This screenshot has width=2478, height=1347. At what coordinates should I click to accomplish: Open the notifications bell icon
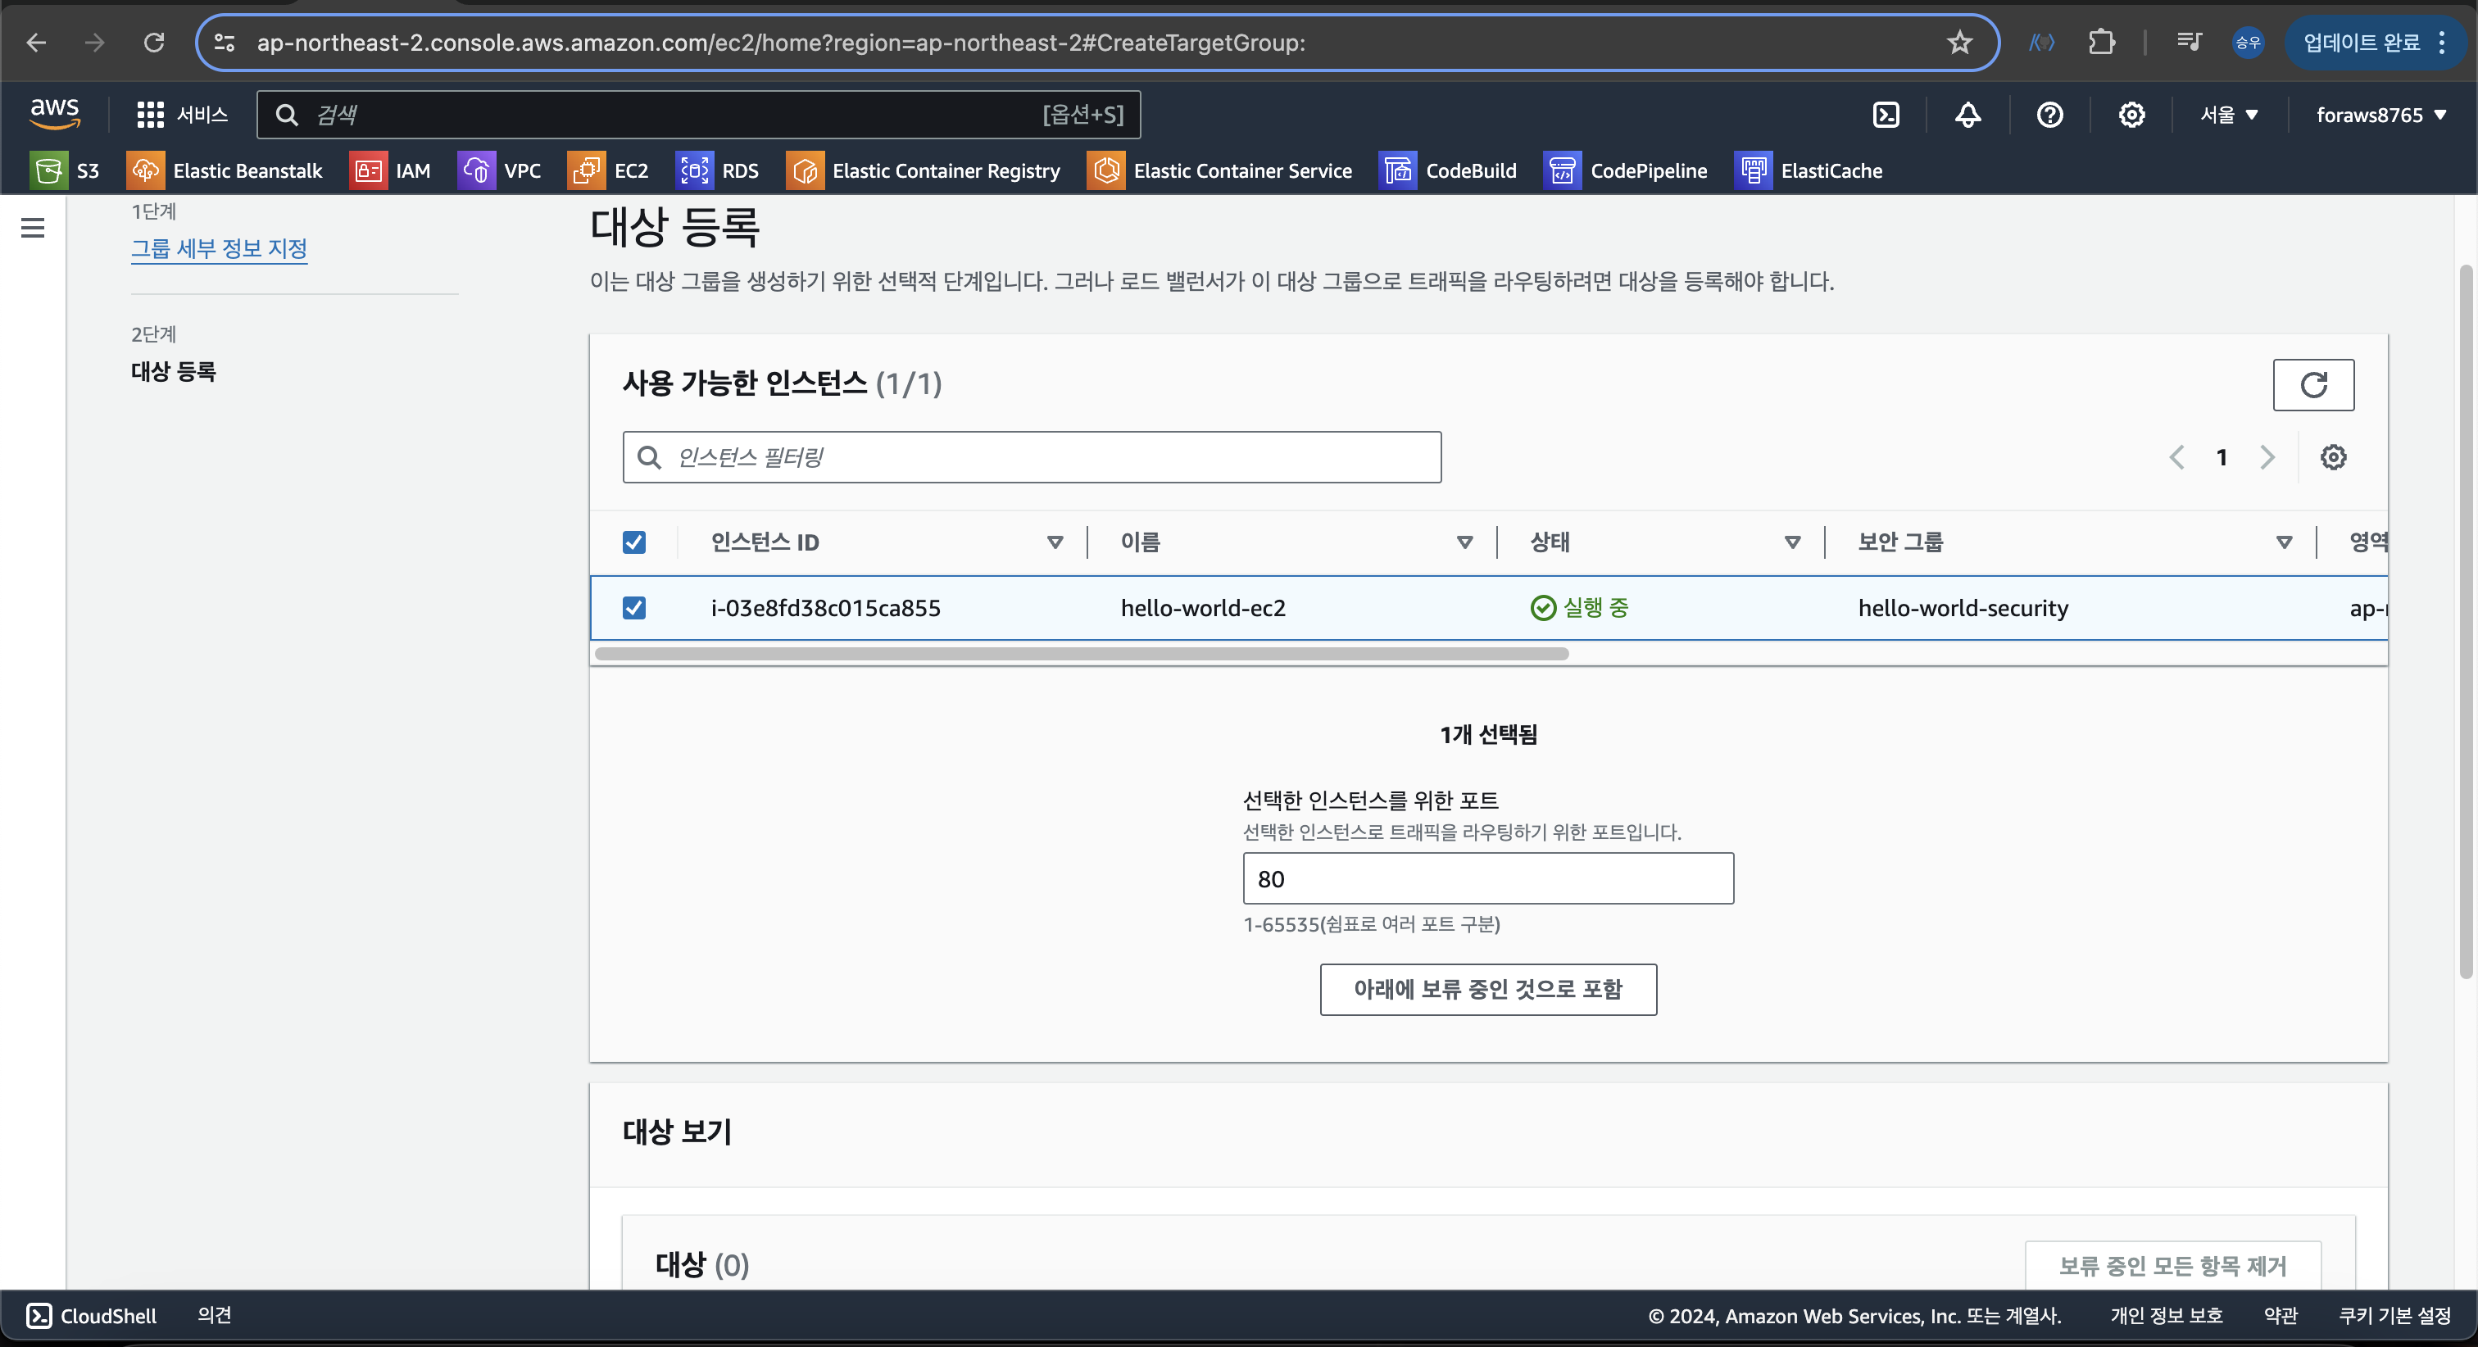pyautogui.click(x=1967, y=115)
